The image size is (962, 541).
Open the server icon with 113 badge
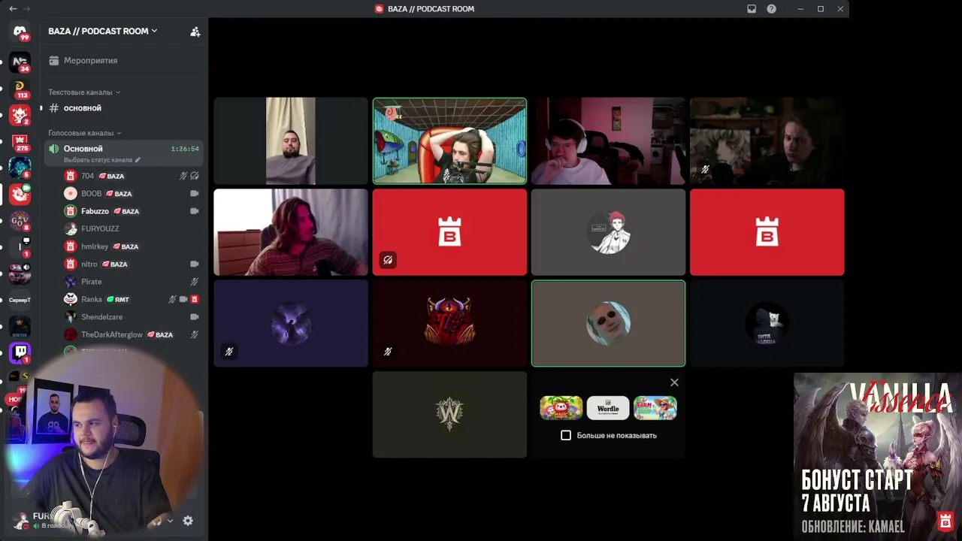coord(20,89)
